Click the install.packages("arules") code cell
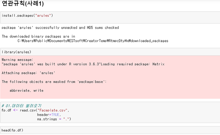Viewport: 220px width, 135px height. (110, 18)
